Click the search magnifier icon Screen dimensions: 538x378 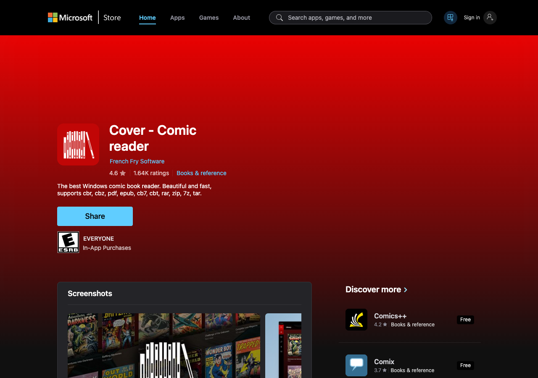(x=279, y=18)
